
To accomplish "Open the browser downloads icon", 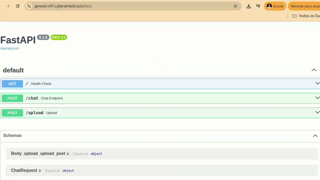I will (248, 6).
